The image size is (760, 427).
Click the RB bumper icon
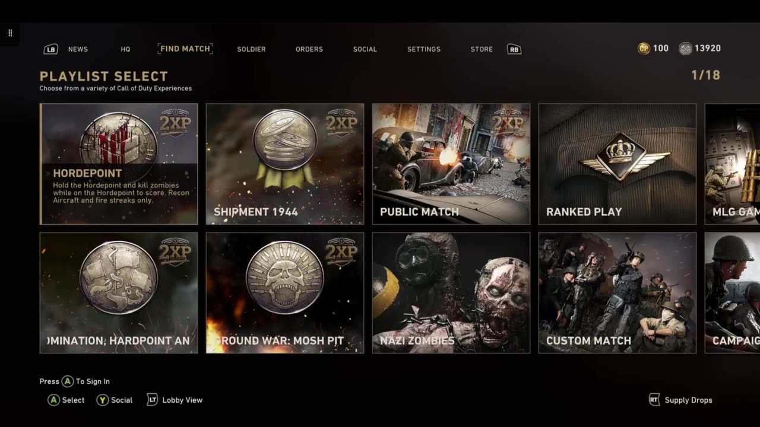click(x=514, y=49)
